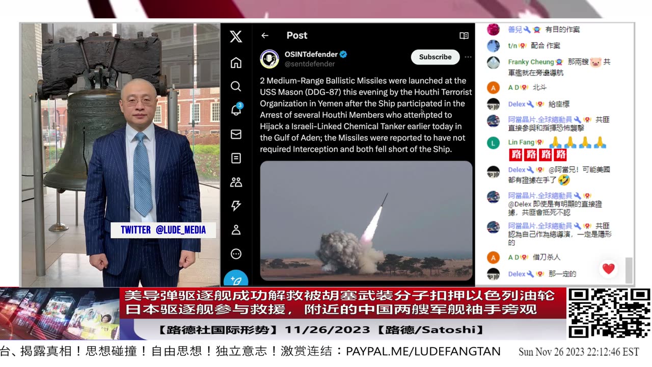This screenshot has height=367, width=652.
Task: Click the Sun Nov 26 2023 timestamp
Action: coord(579,352)
